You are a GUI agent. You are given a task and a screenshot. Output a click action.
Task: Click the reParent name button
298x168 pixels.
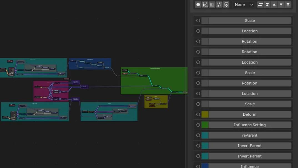click(x=250, y=135)
